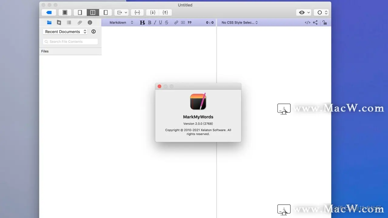Open the Markdown syntax dropdown
Screen dimensions: 388x218
pos(121,22)
